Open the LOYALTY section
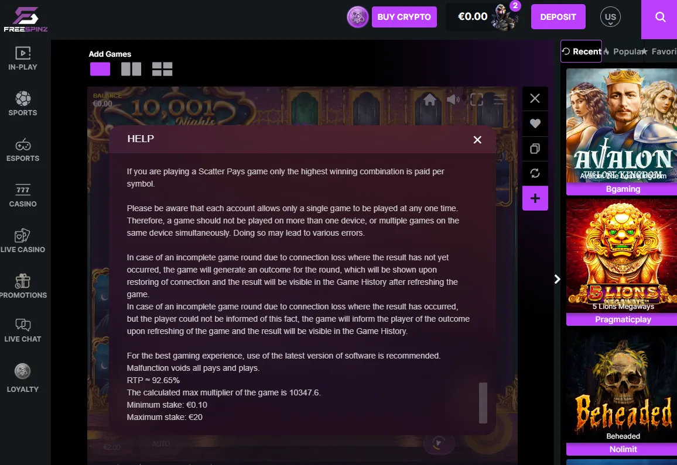The image size is (677, 465). coord(23,378)
